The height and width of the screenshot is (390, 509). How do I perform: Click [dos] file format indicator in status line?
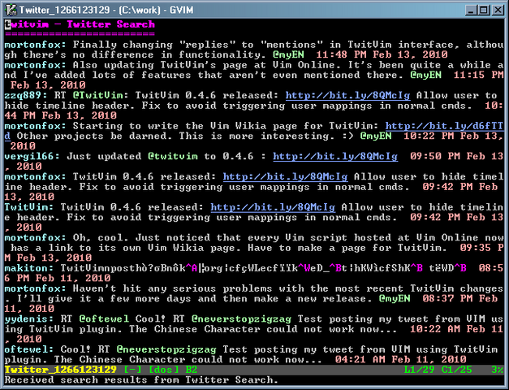coord(163,370)
